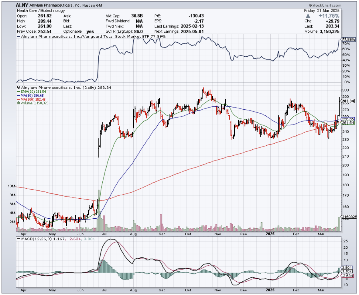Viewport: 359px width, 295px height.
Task: Click the 77.89% flag on the ratio panel
Action: coord(348,40)
